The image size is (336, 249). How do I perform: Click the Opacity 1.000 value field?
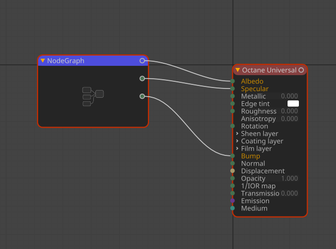click(289, 178)
